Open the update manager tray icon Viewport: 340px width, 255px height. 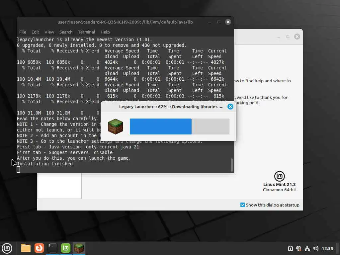pyautogui.click(x=290, y=248)
